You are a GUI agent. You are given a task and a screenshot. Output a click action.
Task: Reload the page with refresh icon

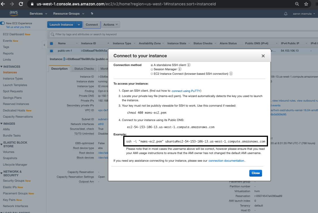(21, 4)
